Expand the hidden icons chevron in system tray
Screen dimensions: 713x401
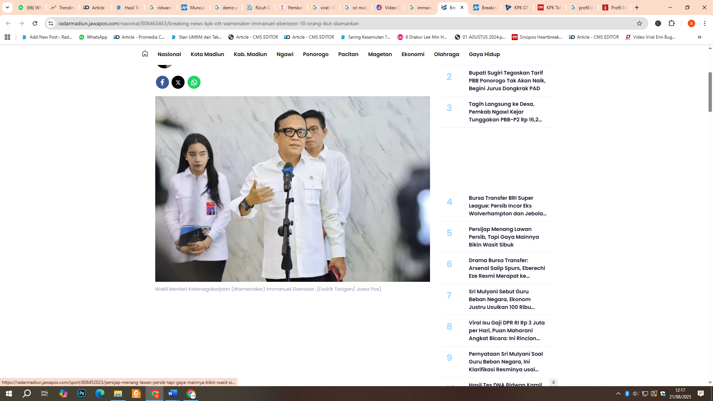click(x=618, y=394)
